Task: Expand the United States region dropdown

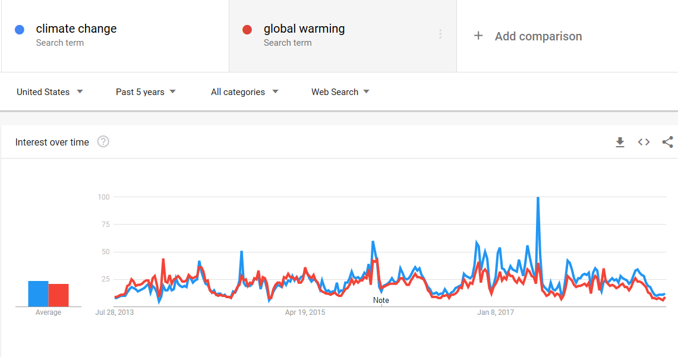Action: point(50,92)
